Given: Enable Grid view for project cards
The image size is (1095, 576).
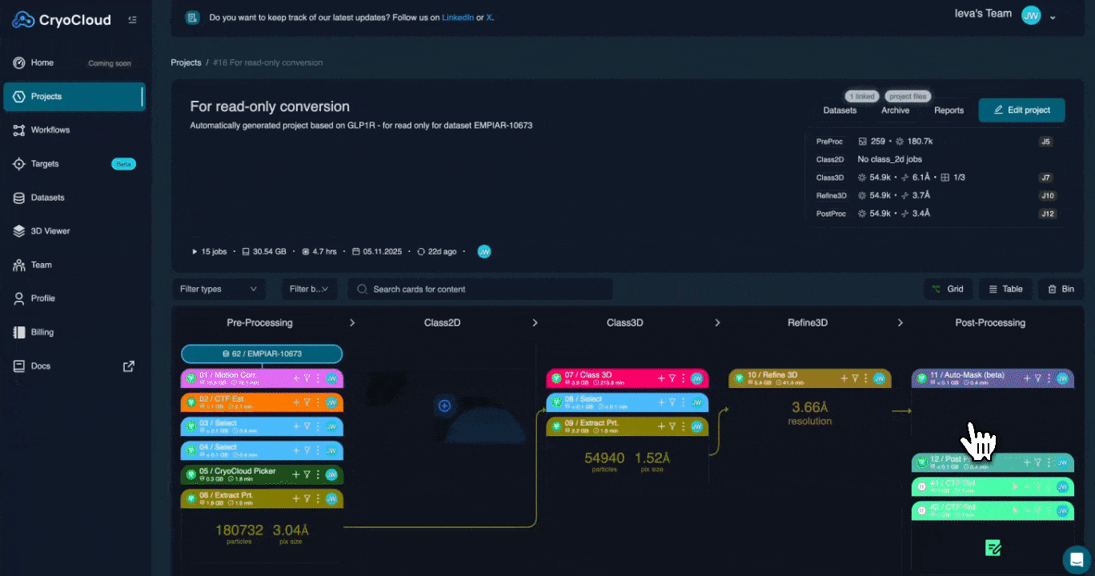Looking at the screenshot, I should [x=948, y=289].
